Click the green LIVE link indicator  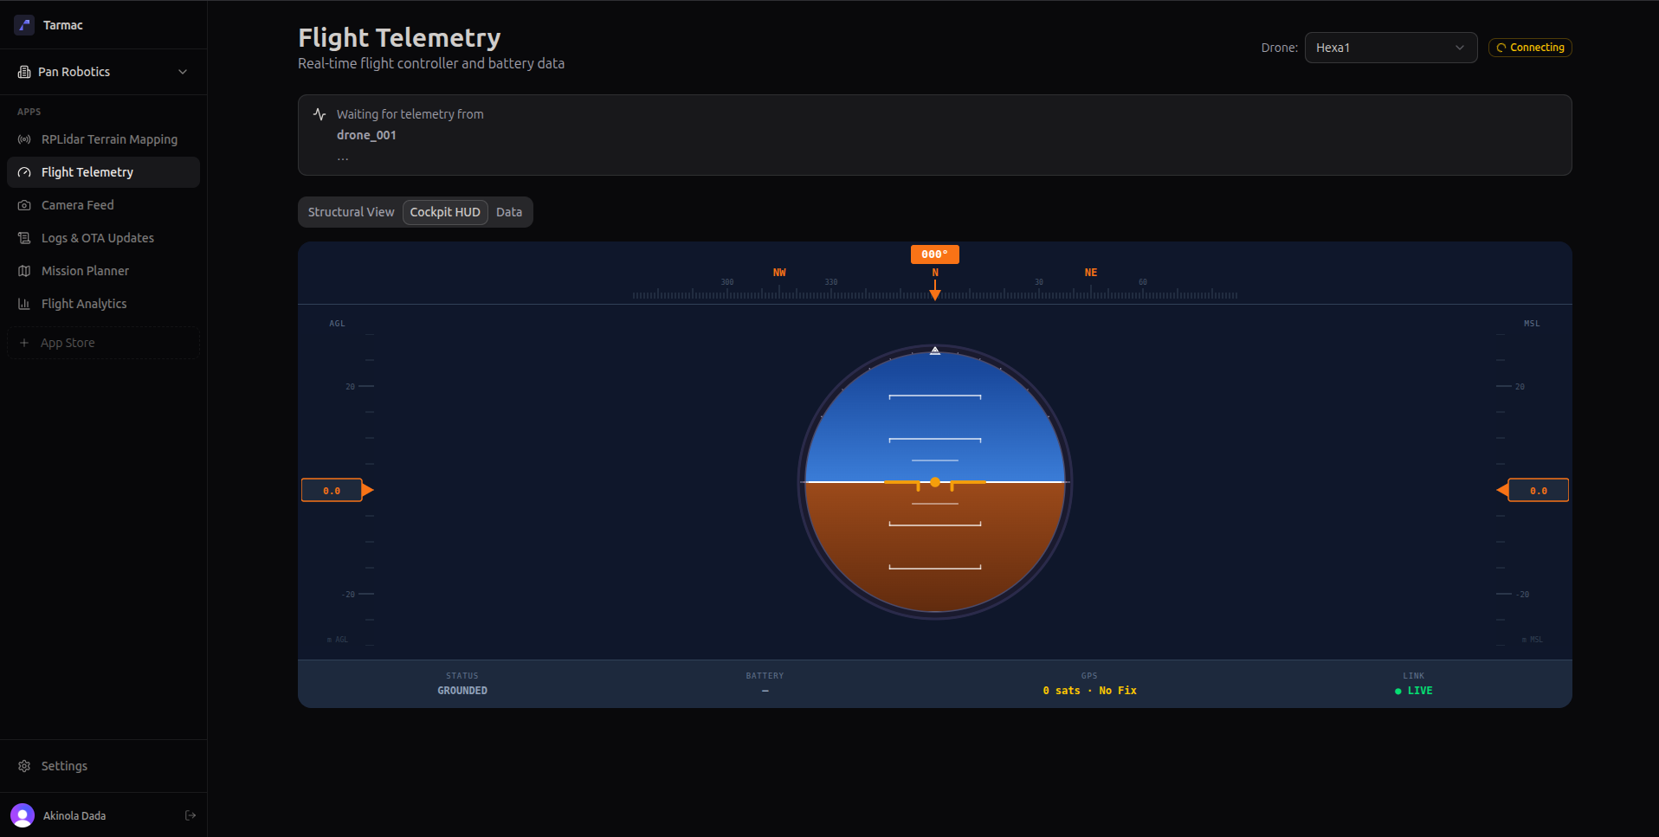pos(1413,691)
